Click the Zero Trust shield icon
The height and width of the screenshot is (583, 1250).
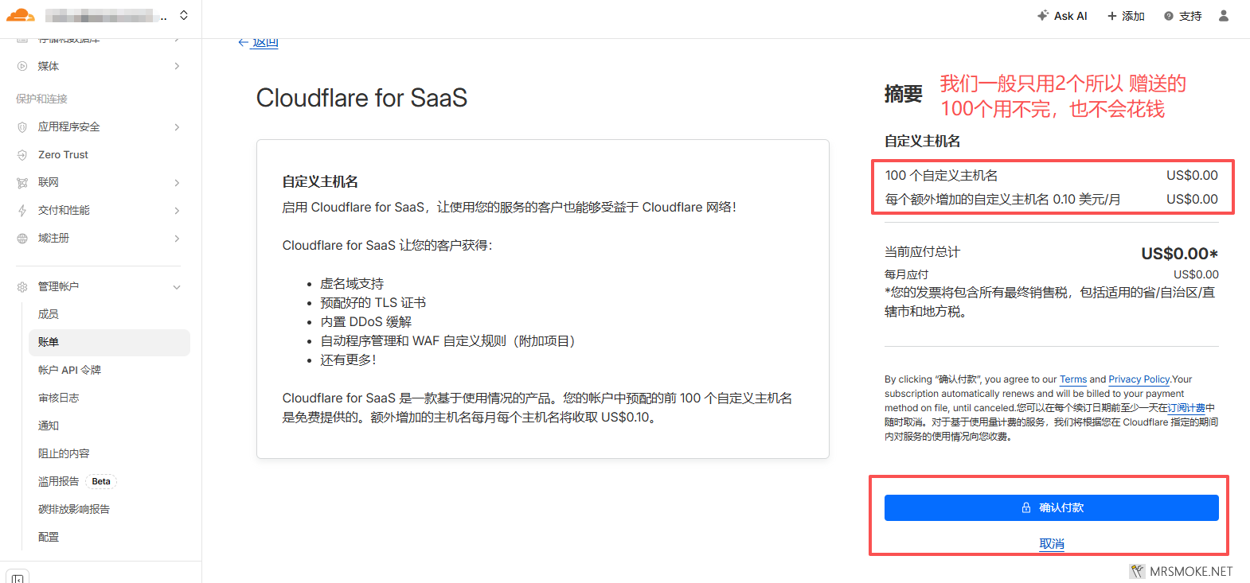pyautogui.click(x=22, y=155)
